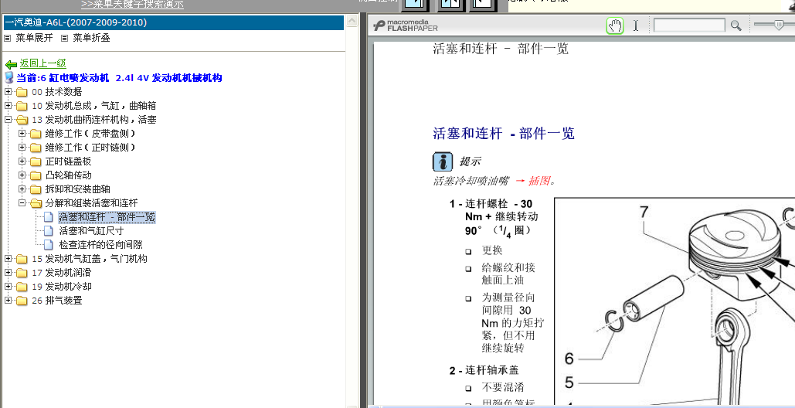
Task: Select 活塞和连杆 - 部件一览 tree item
Action: click(107, 217)
